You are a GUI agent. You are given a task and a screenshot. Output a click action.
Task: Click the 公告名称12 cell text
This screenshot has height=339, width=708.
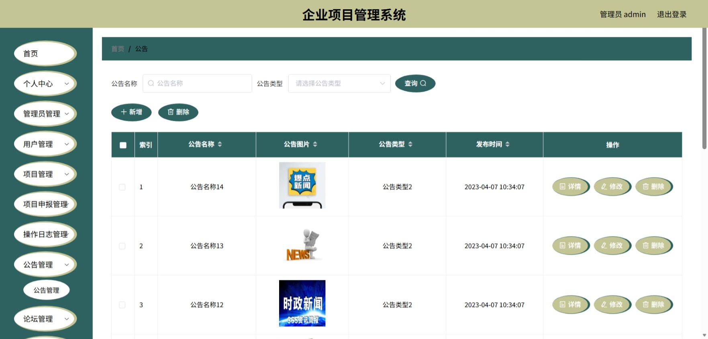point(207,305)
